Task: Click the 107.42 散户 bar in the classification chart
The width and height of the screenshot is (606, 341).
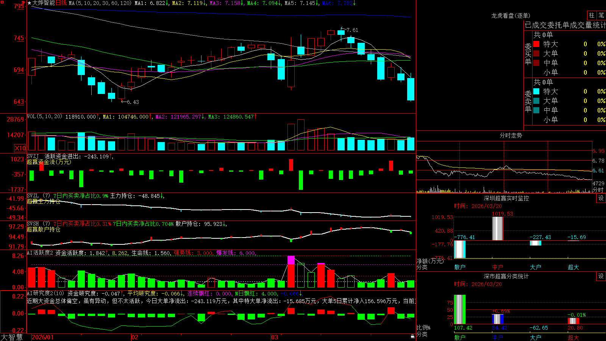Action: pyautogui.click(x=460, y=309)
